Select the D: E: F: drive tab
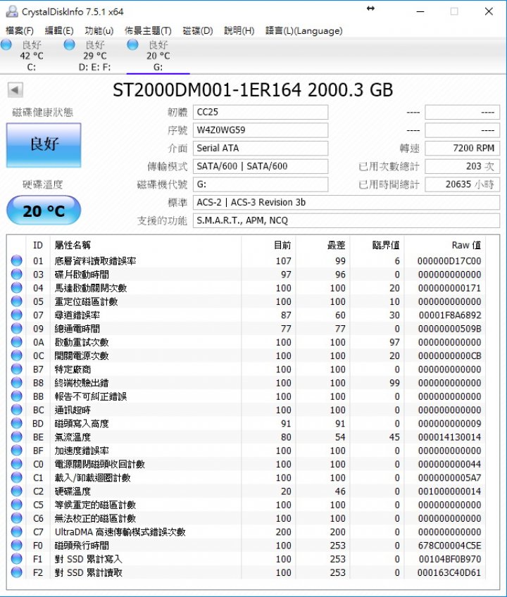Viewport: 507px width, 597px height. pos(94,56)
